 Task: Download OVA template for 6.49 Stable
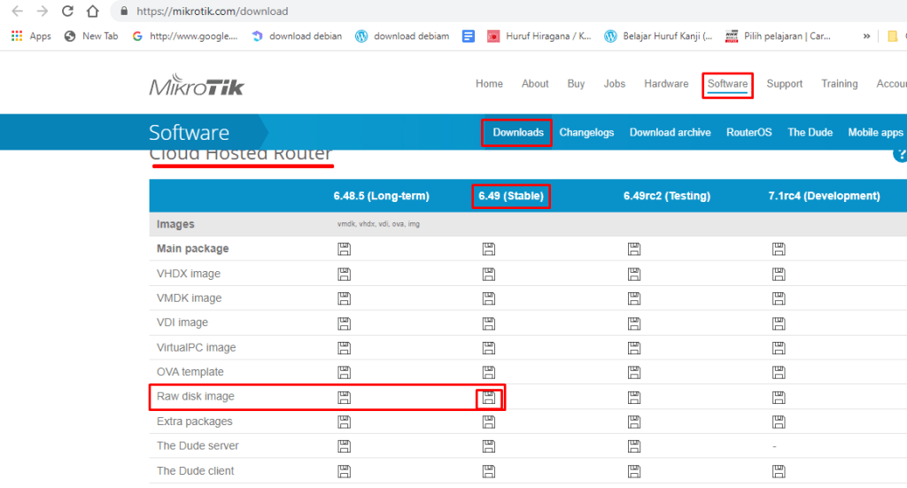coord(488,372)
